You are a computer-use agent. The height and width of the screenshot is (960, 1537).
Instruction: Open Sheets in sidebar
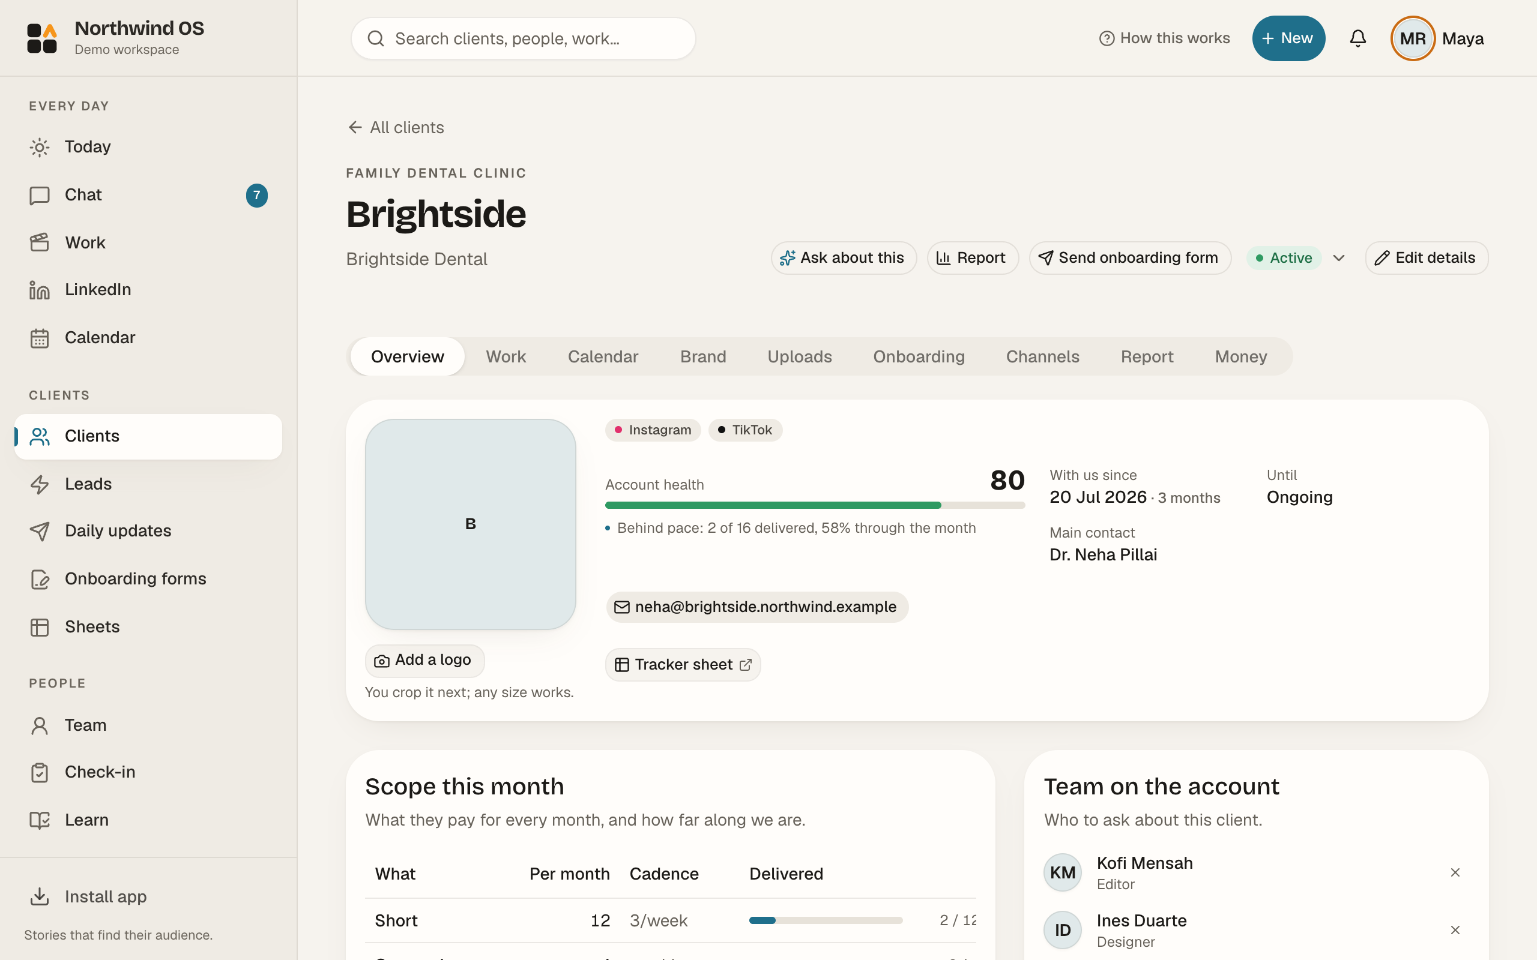(148, 628)
